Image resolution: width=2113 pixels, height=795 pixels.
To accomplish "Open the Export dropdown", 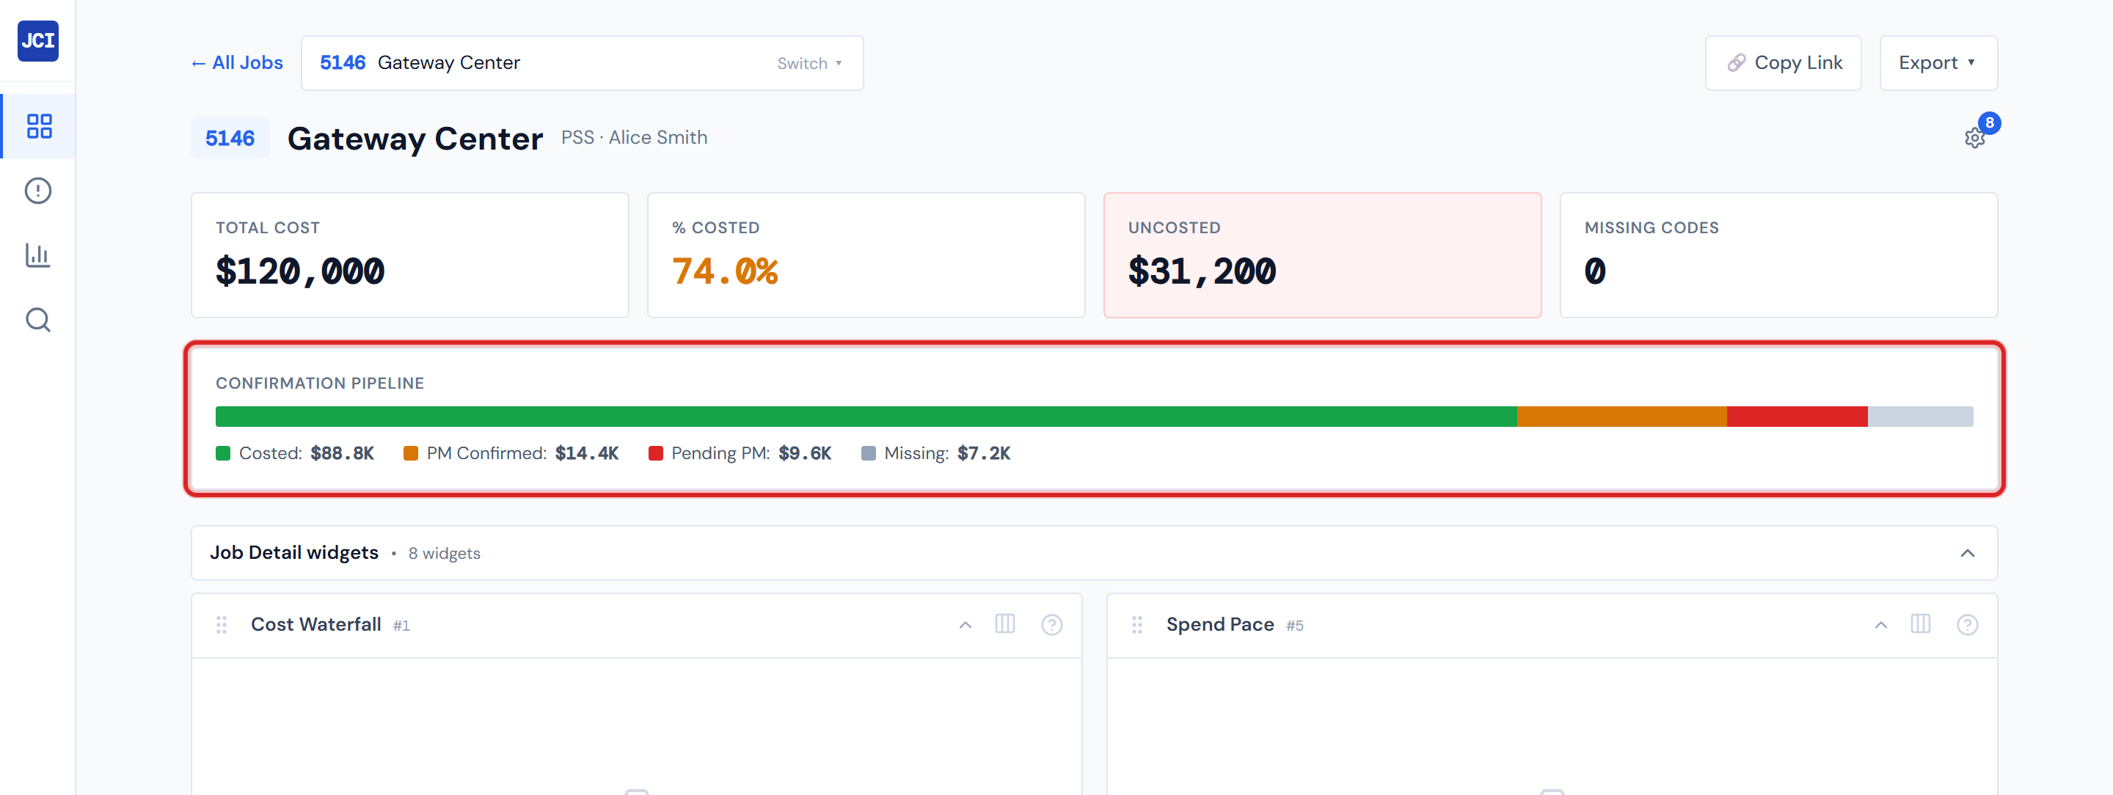I will (1938, 62).
